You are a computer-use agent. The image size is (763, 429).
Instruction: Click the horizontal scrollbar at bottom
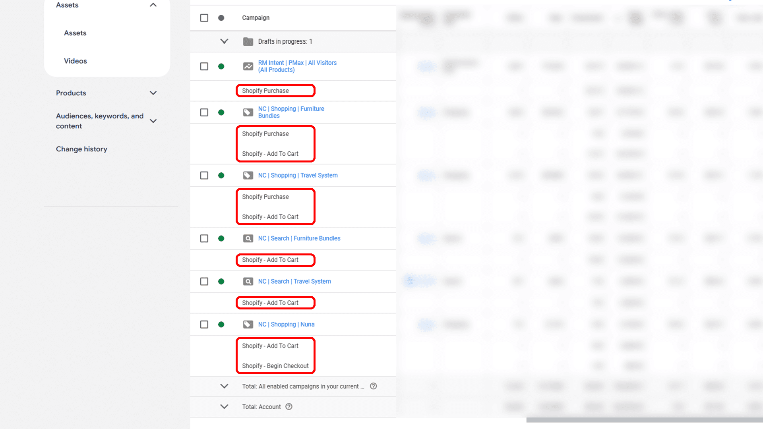tap(644, 420)
